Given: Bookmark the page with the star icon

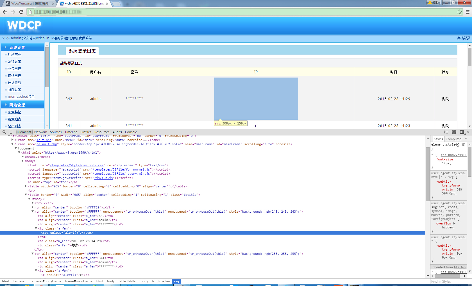Looking at the screenshot, I should (x=459, y=12).
